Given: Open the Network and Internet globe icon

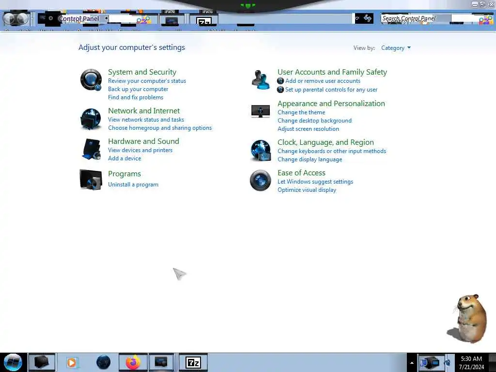Looking at the screenshot, I should [91, 119].
